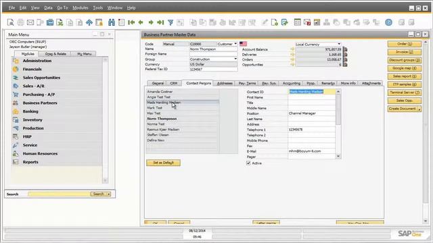Open the Go To menu
The width and height of the screenshot is (433, 243).
tap(62, 7)
